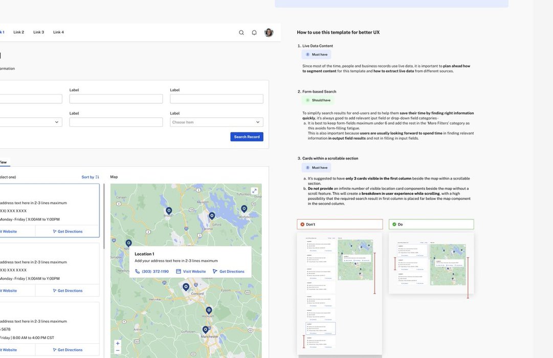Select the map pin at Concord
The width and height of the screenshot is (553, 358).
click(x=186, y=287)
